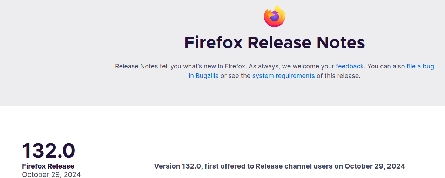Click the word 'Release' in the main heading
Image resolution: width=445 pixels, height=178 pixels.
279,42
